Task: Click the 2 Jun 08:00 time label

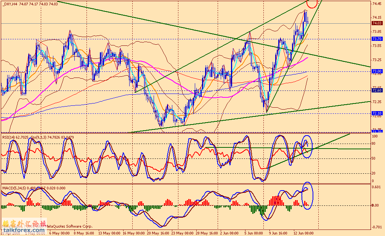Action: click(x=229, y=233)
